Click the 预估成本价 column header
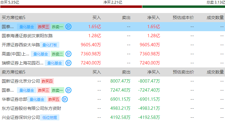Image resolution: width=225 pixels, height=121 pixels. coord(183,18)
